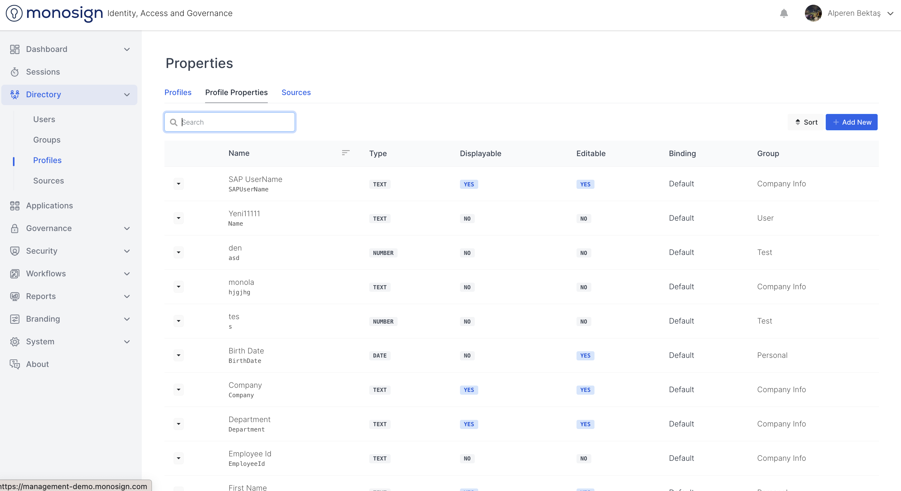Expand the SAP UserName row arrow

click(x=178, y=184)
